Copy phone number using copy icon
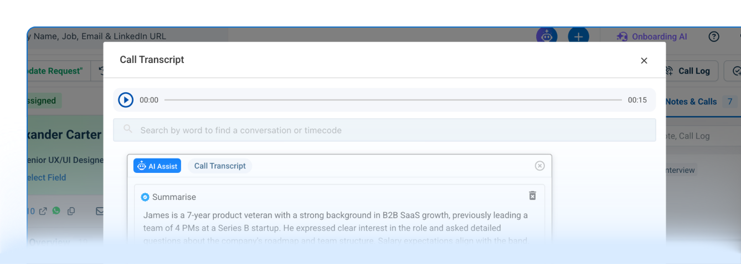The image size is (741, 264). click(x=71, y=211)
